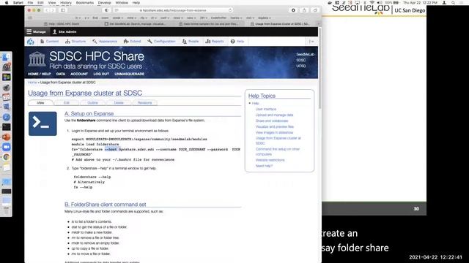Click the SDSC building logo icon
469x263 pixels.
37,59
